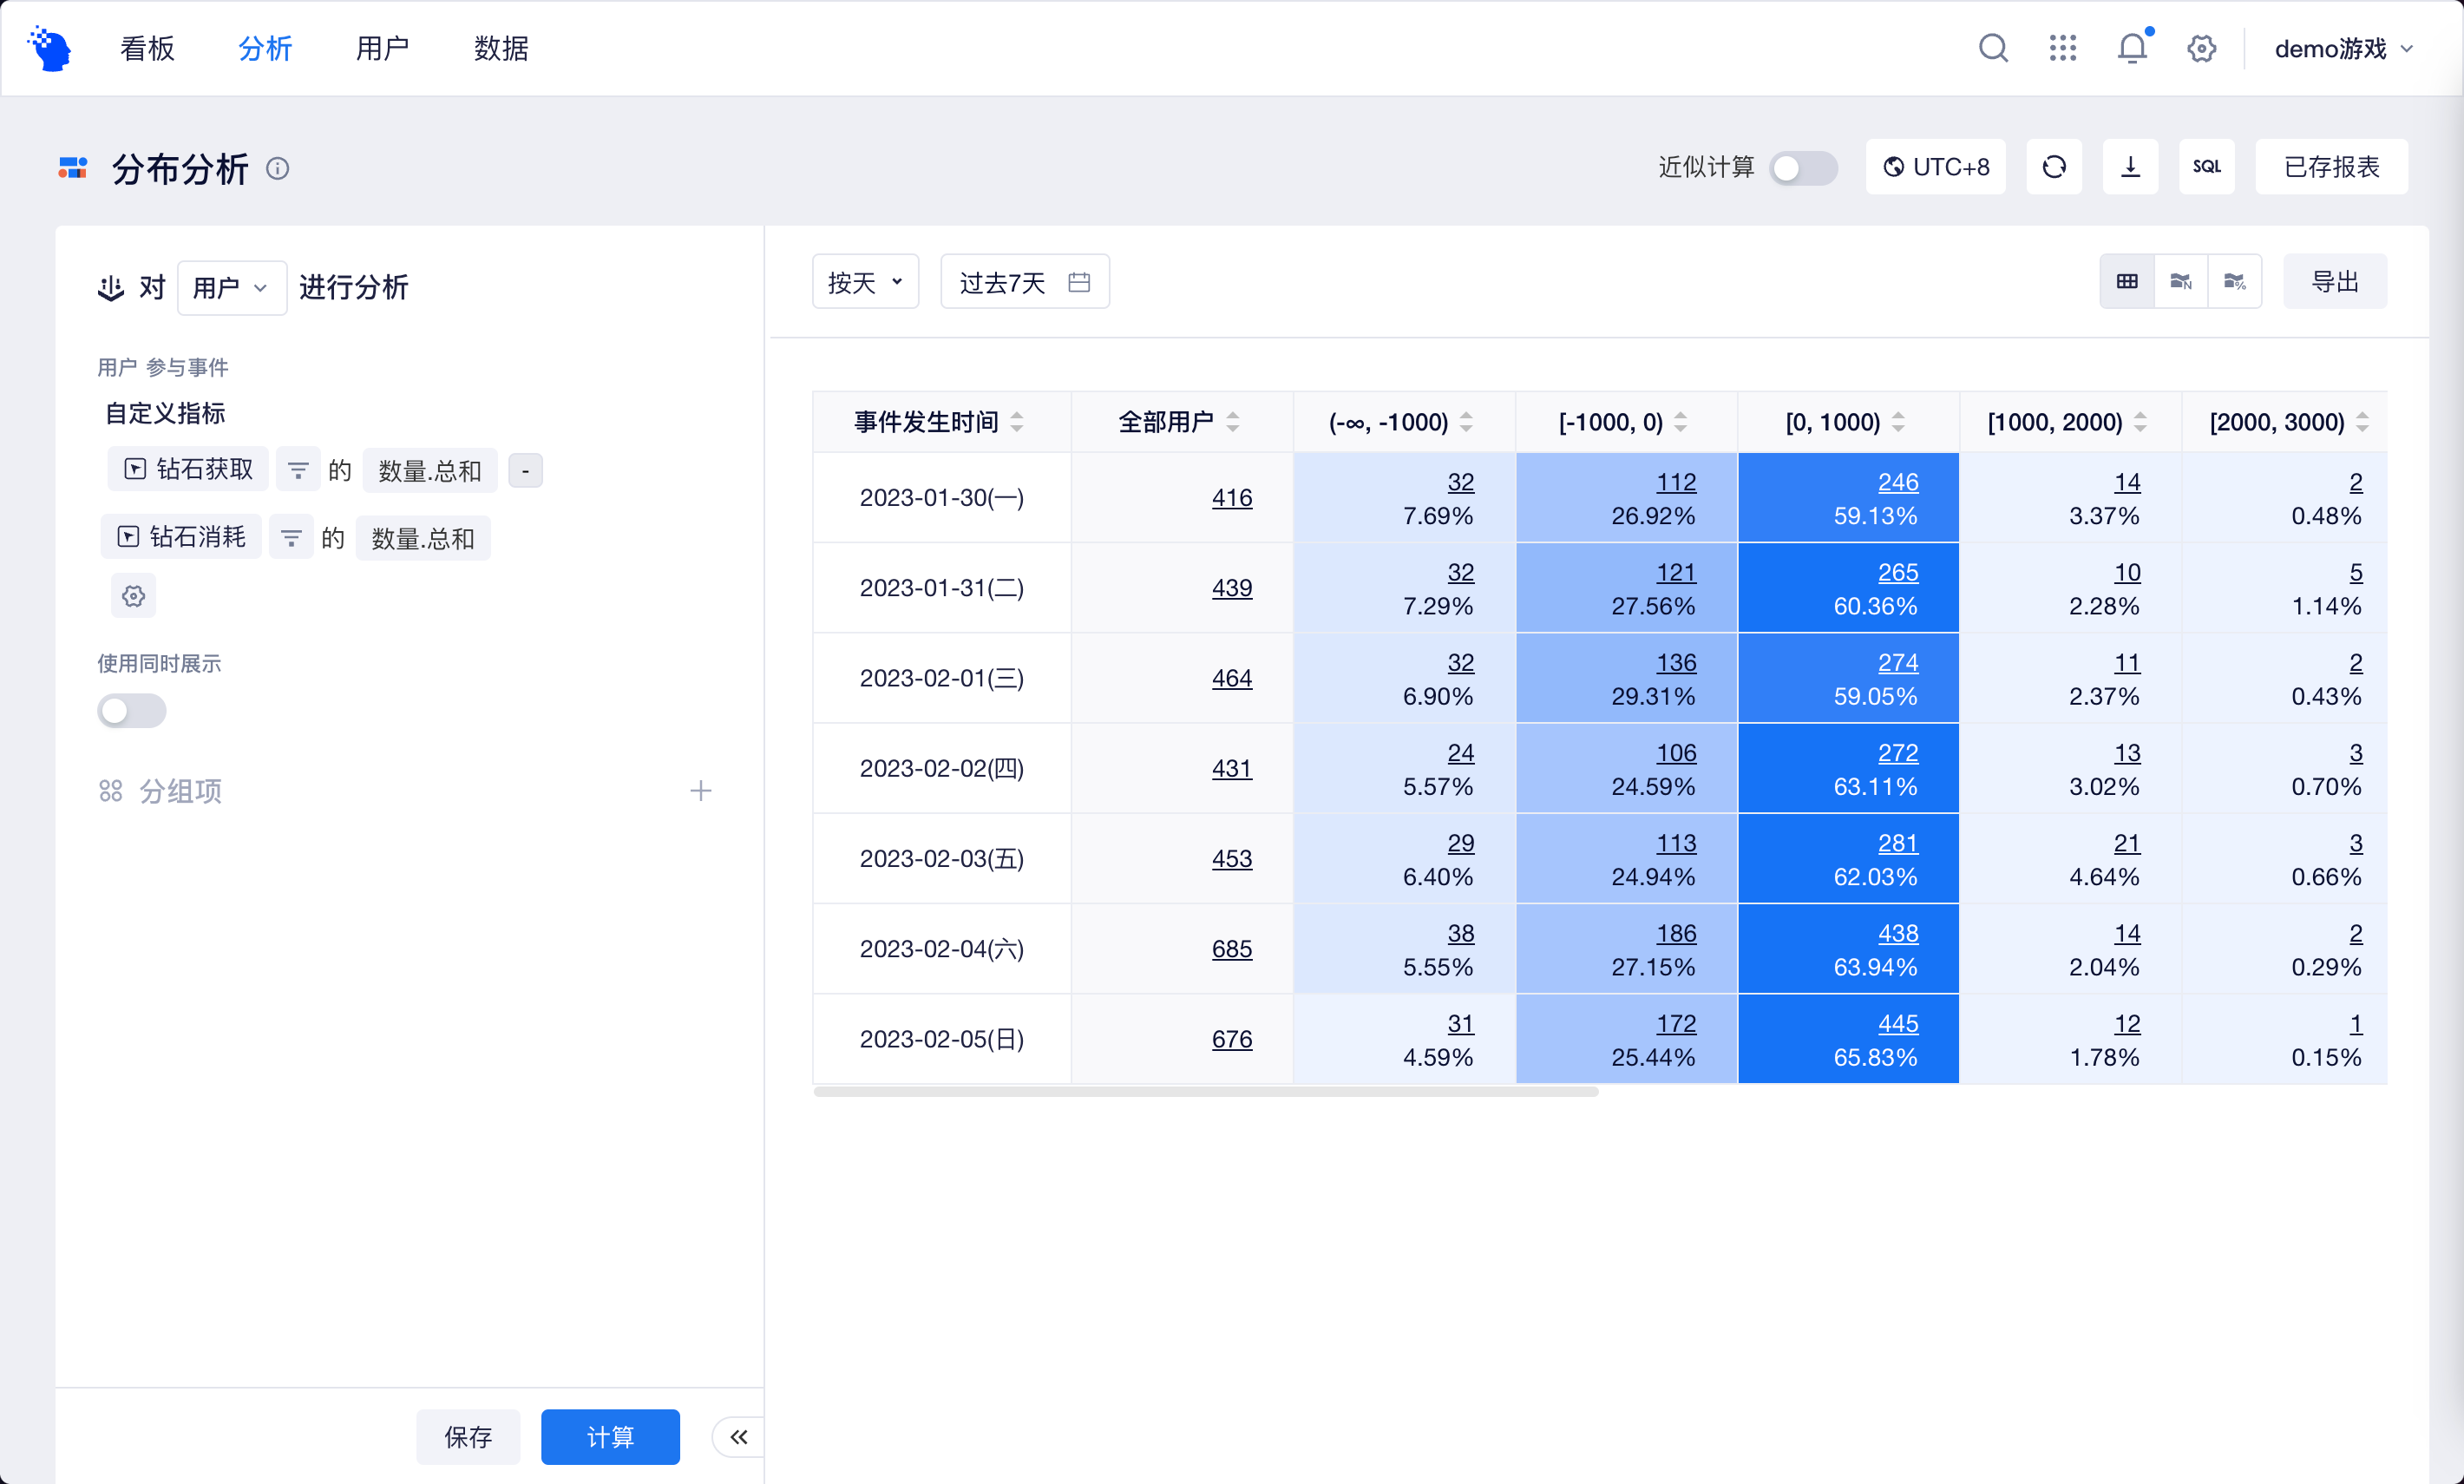Screen dimensions: 2464x1484
Task: Download the report with the download icon
Action: pyautogui.click(x=2130, y=166)
